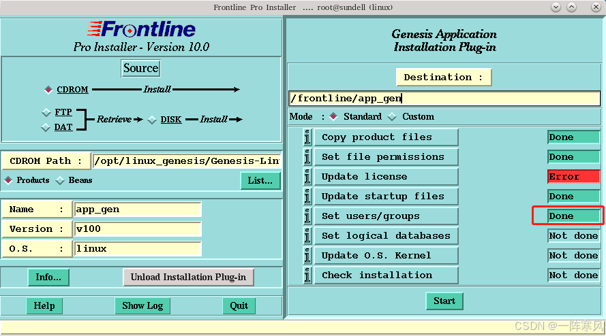Click Not done status of Check installation
Viewport: 606px width, 336px height.
pos(573,275)
